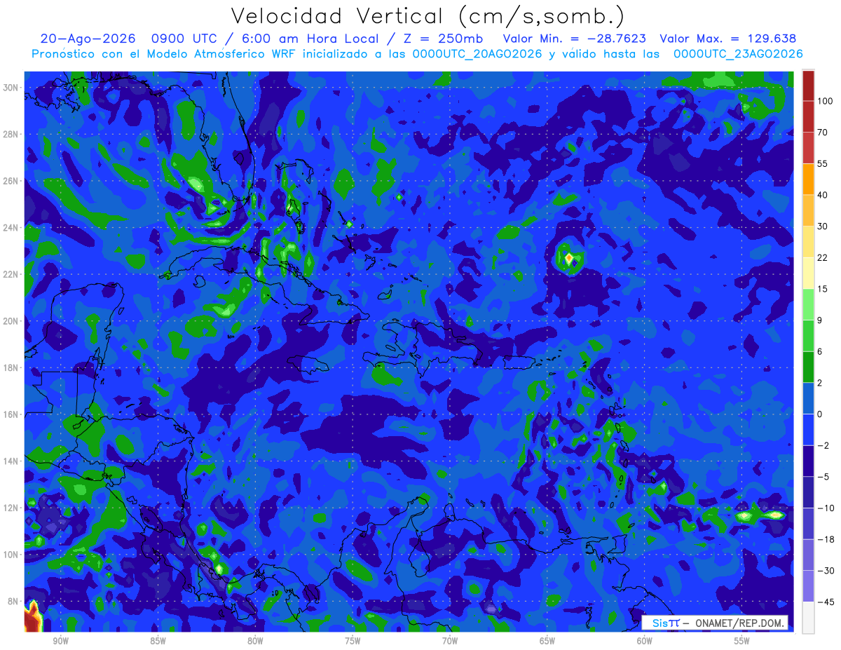Pick the red colorbar segment between 70 and 100
841x650 pixels.
808,116
